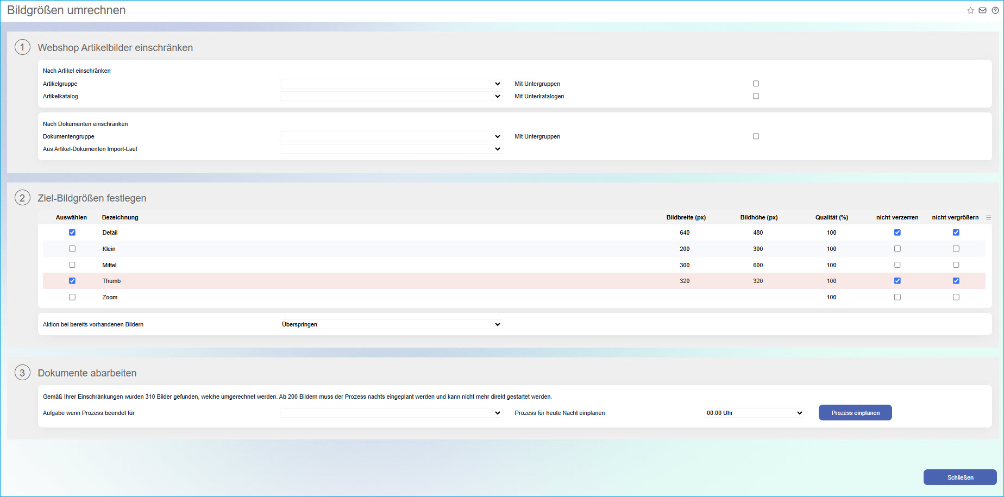Sort by Bildhöhe (px) column header

pyautogui.click(x=759, y=217)
